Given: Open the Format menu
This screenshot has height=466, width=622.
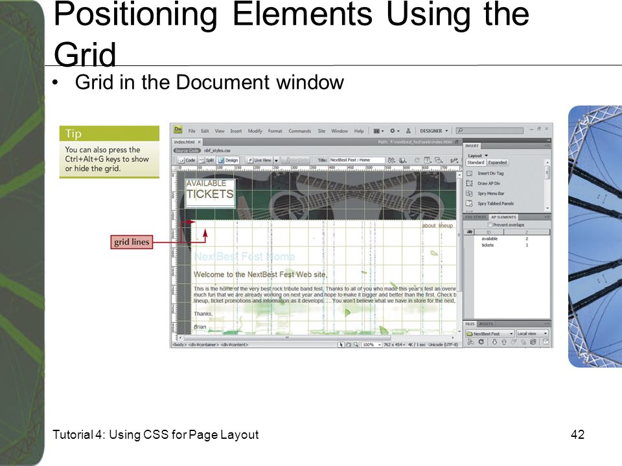Looking at the screenshot, I should pos(275,131).
